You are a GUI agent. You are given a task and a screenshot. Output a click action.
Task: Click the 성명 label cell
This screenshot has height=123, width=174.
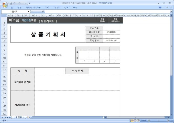[x=23, y=71]
